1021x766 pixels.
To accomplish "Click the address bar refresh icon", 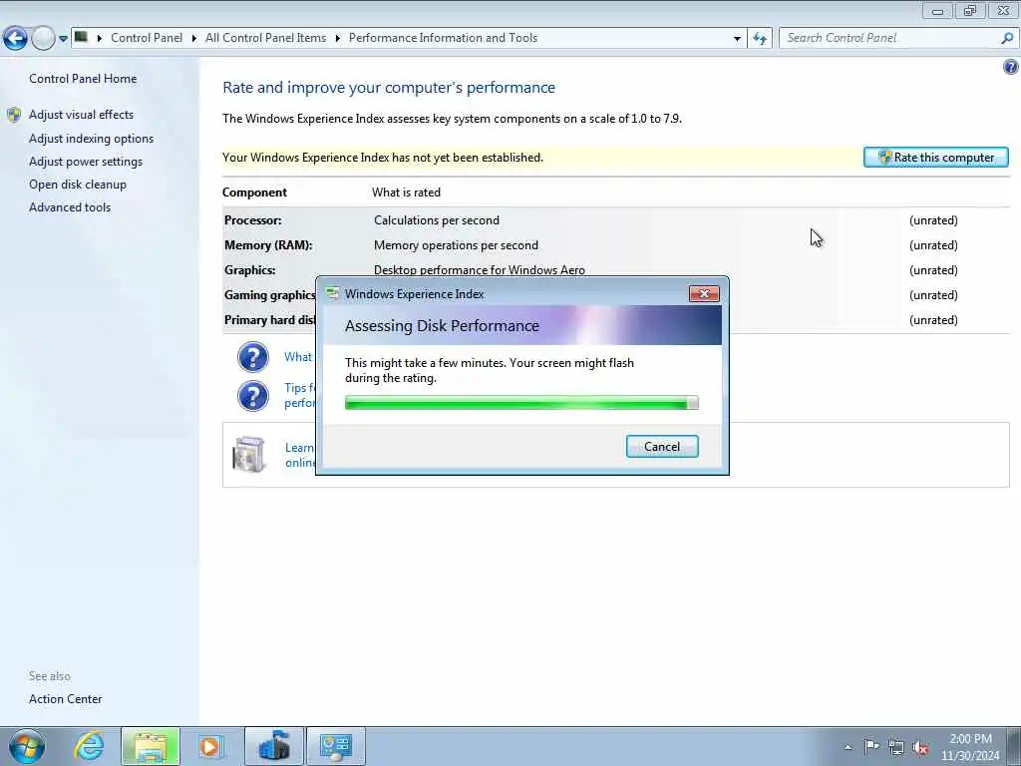I will click(760, 39).
